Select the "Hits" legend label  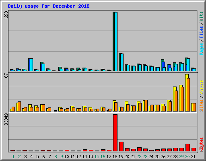(x=201, y=17)
